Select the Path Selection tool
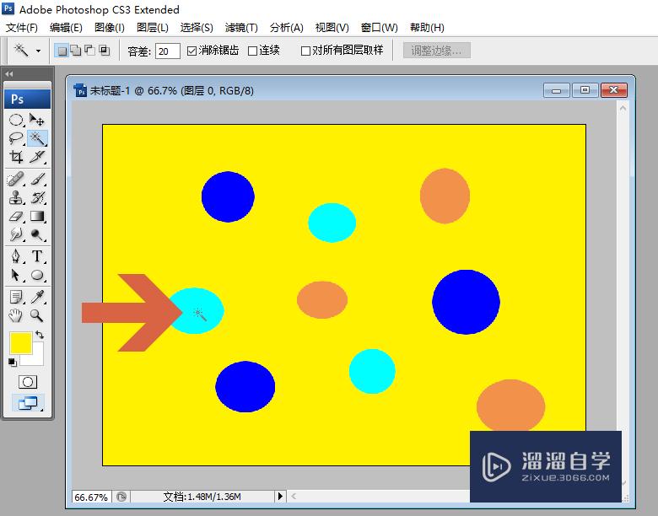This screenshot has height=516, width=658. coord(16,275)
